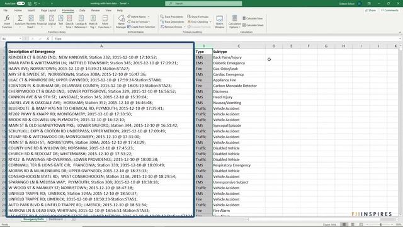This screenshot has width=403, height=227.
Task: Switch to the Page Layout tab
Action: click(x=48, y=10)
